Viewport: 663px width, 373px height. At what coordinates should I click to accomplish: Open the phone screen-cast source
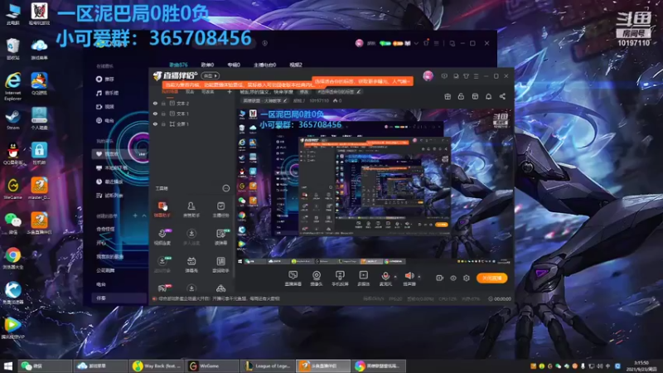point(340,279)
